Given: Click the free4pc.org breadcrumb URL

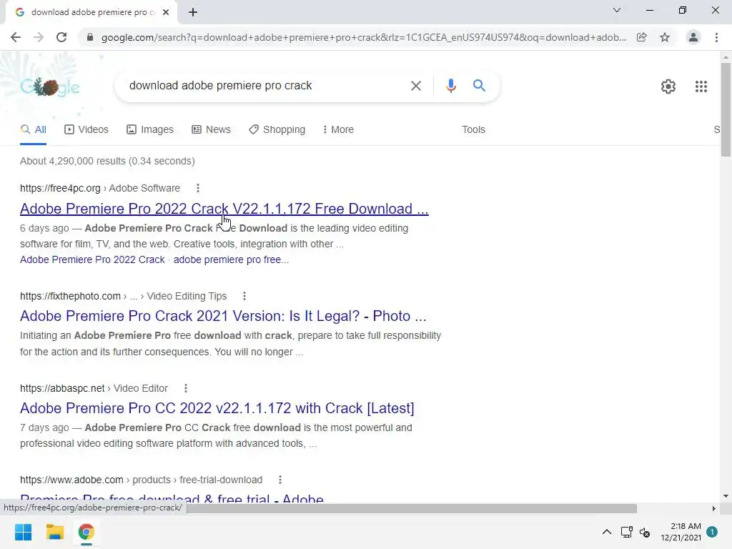Looking at the screenshot, I should [100, 188].
